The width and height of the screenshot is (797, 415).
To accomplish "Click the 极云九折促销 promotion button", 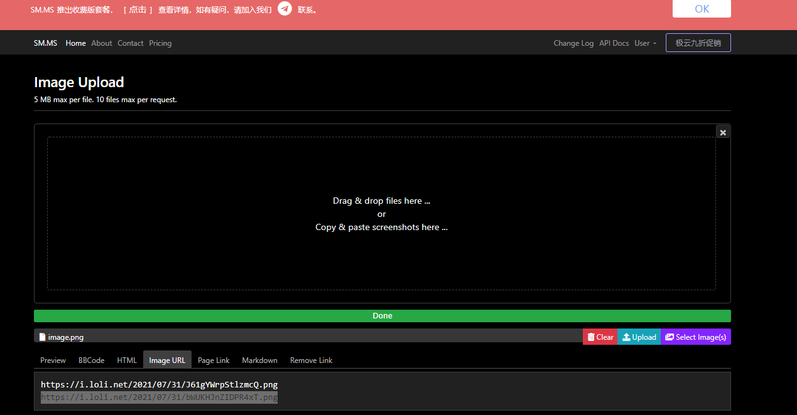I will click(698, 43).
